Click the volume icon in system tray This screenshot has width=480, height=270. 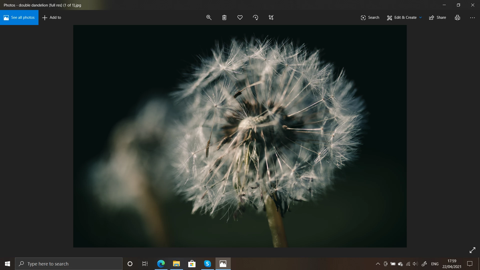click(415, 264)
